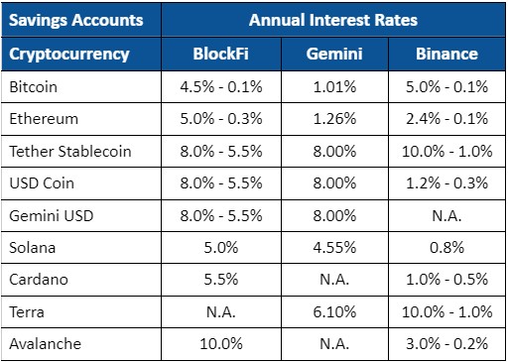Image resolution: width=508 pixels, height=362 pixels.
Task: Click the Cryptocurrency column header
Action: pos(81,54)
